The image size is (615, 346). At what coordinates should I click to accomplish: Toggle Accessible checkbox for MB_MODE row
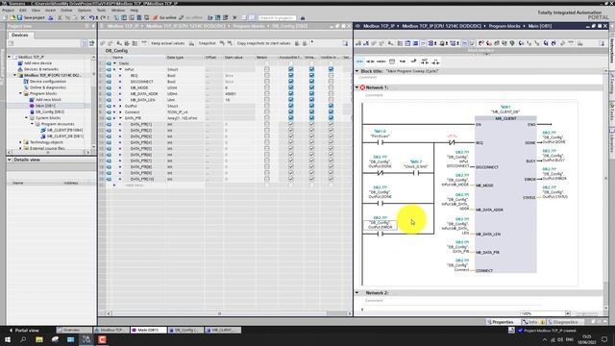coord(290,87)
